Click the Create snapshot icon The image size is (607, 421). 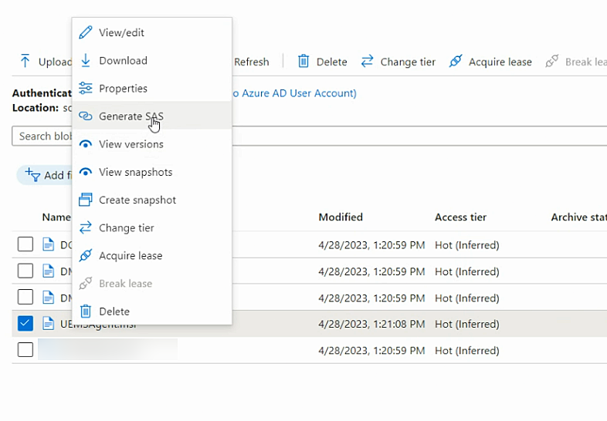coord(86,200)
